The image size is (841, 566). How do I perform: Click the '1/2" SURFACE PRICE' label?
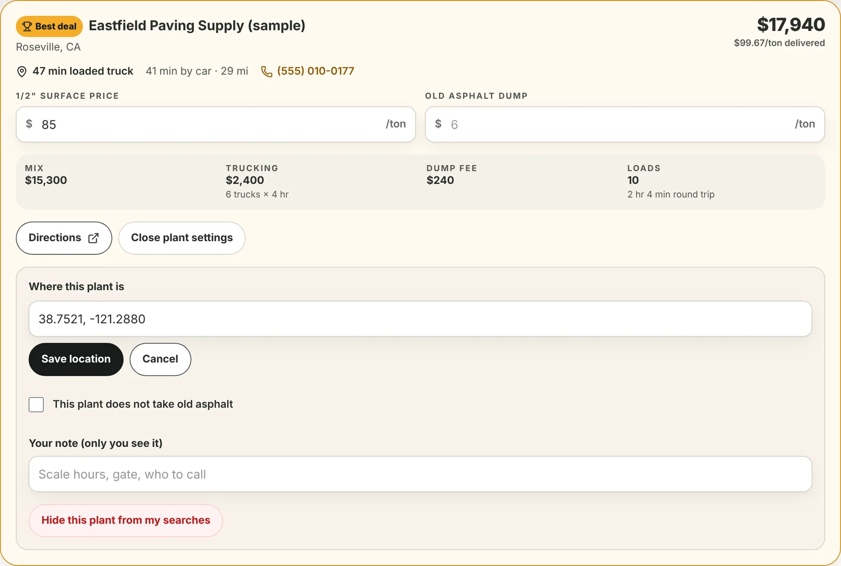(67, 96)
